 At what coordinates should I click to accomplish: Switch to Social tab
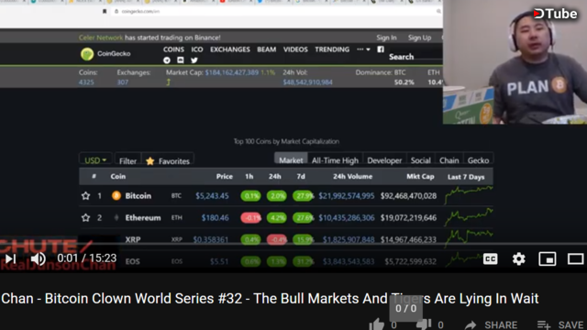coord(420,160)
